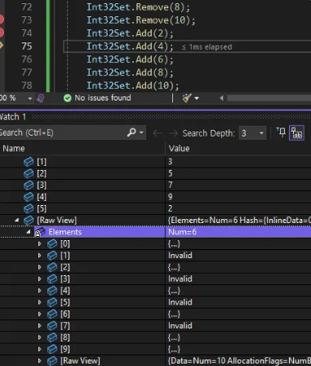Image resolution: width=311 pixels, height=366 pixels.
Task: Click the breakpoint dot on line 73
Action: click(x=2, y=20)
